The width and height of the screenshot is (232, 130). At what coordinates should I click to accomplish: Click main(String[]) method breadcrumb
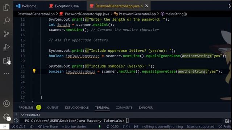176,14
